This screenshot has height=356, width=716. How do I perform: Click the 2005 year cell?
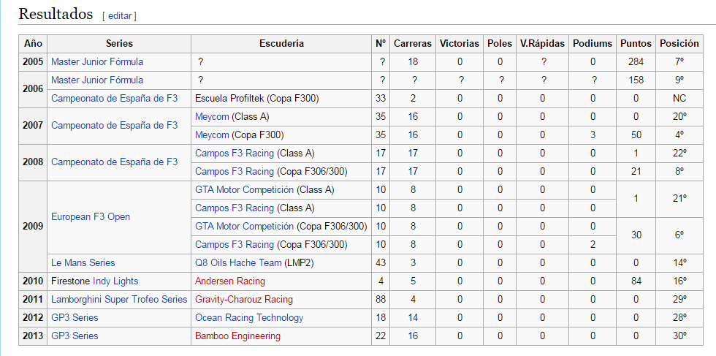click(34, 61)
